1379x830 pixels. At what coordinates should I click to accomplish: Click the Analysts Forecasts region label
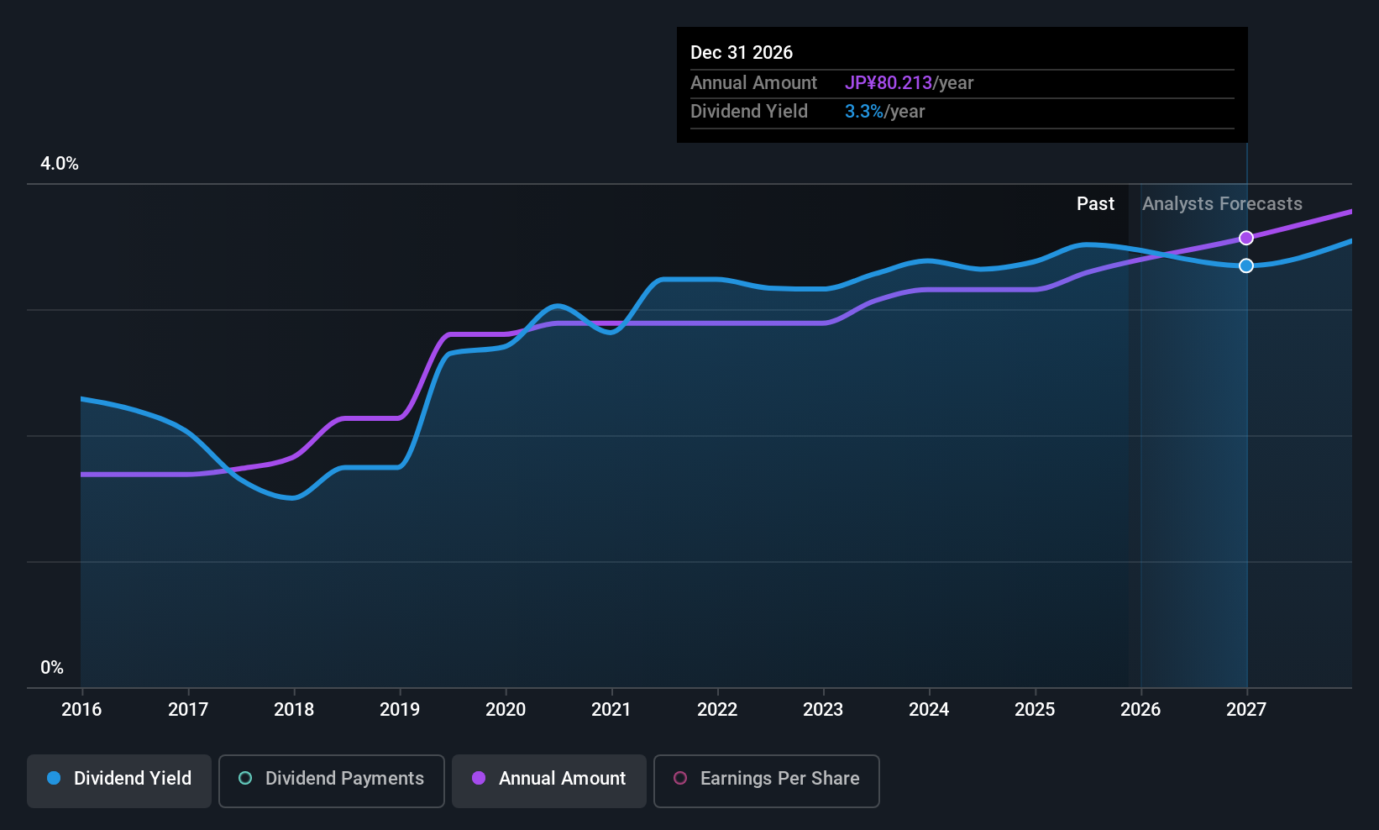(1222, 204)
